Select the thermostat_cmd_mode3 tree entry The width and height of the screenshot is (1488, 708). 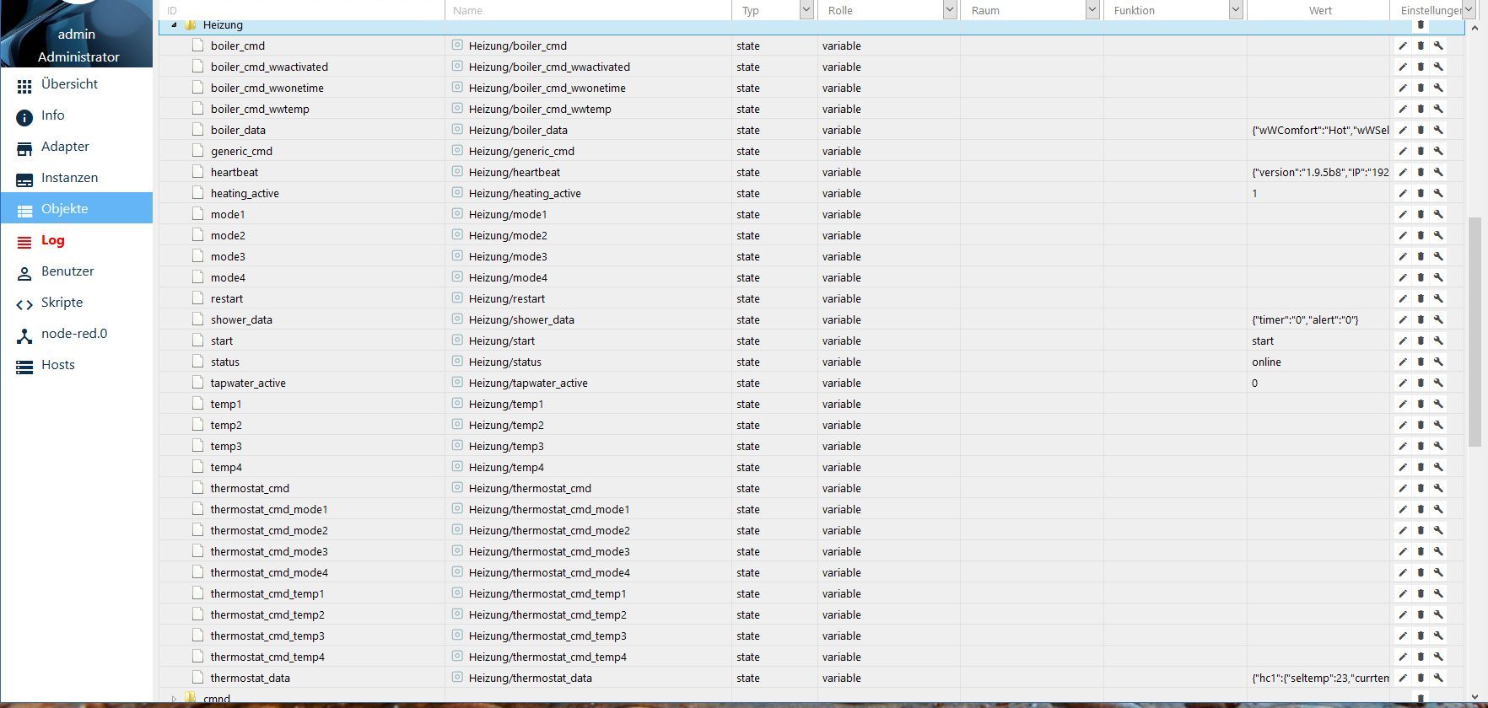269,551
